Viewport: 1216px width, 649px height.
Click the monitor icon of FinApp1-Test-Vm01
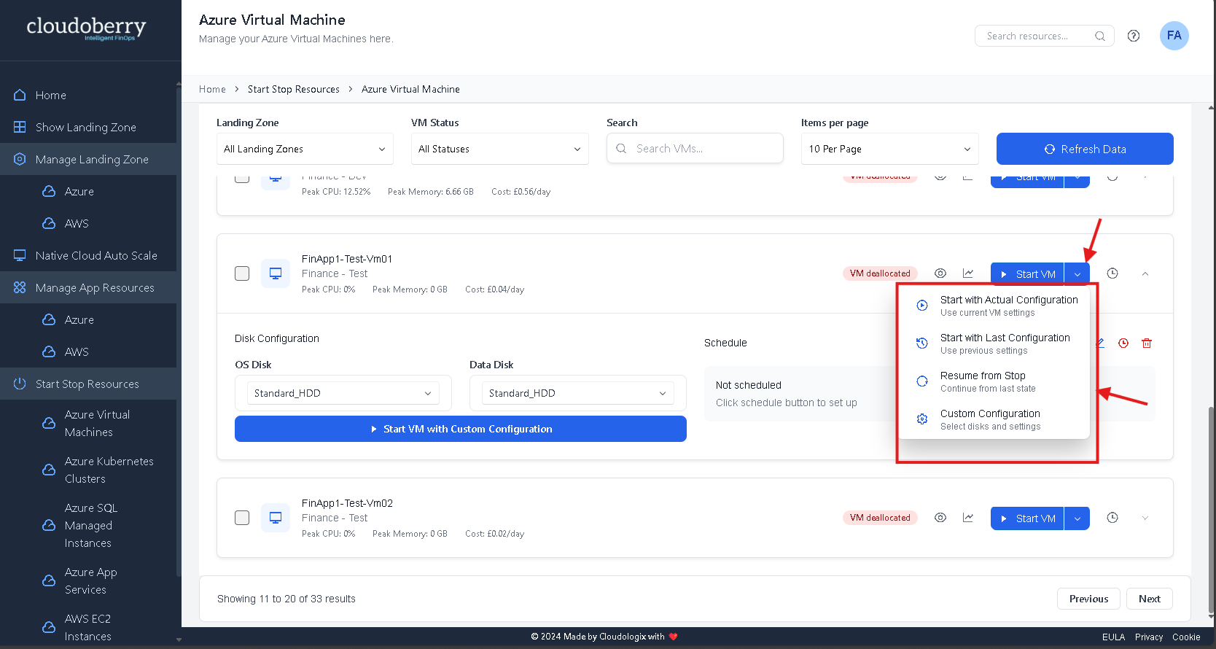(x=276, y=273)
